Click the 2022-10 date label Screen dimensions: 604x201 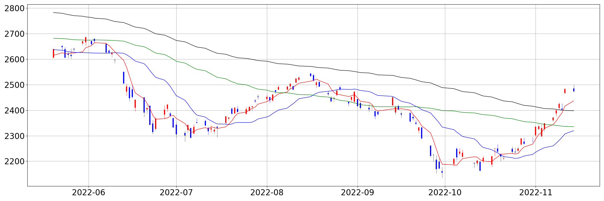coord(445,193)
